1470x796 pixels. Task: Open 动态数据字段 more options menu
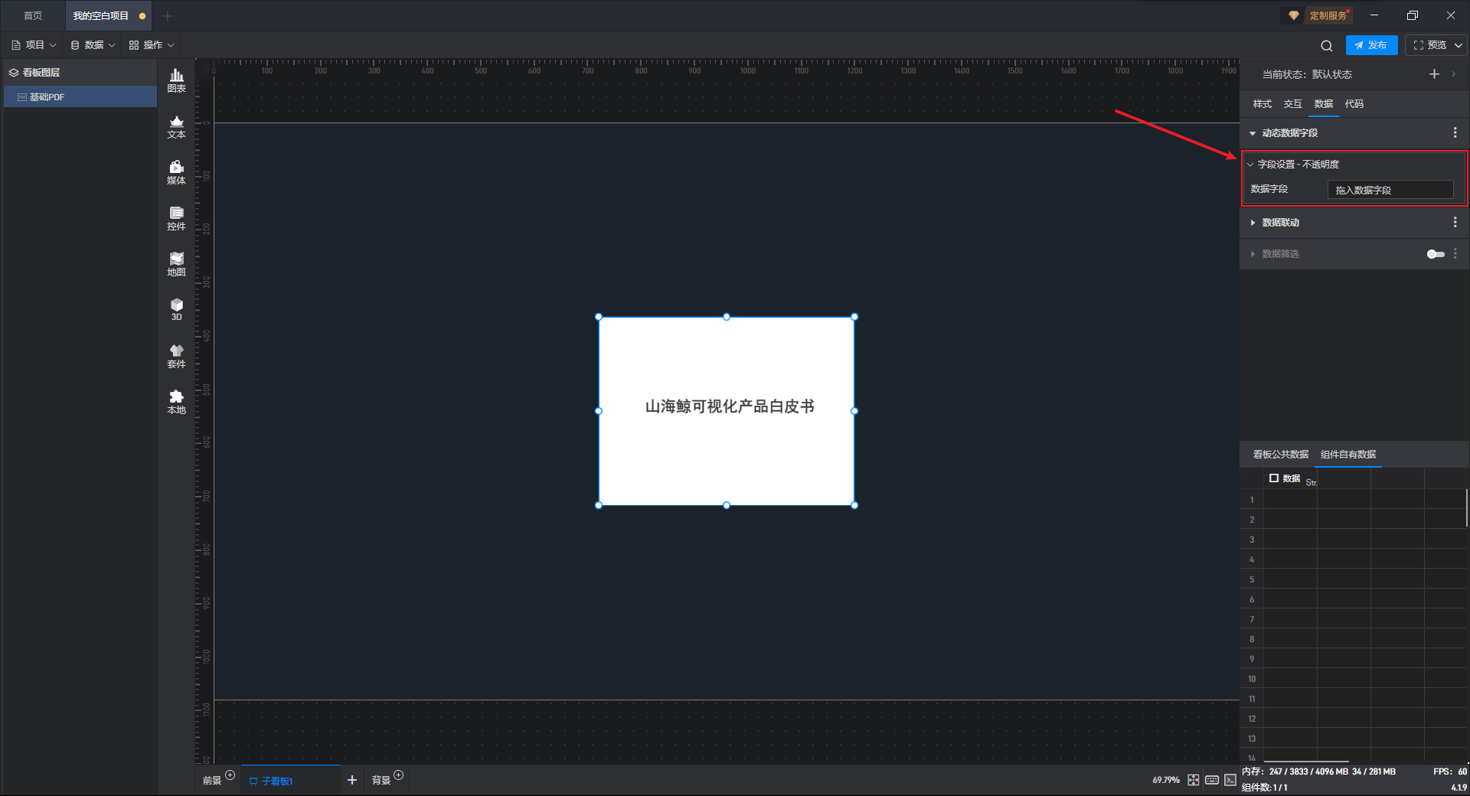1455,132
